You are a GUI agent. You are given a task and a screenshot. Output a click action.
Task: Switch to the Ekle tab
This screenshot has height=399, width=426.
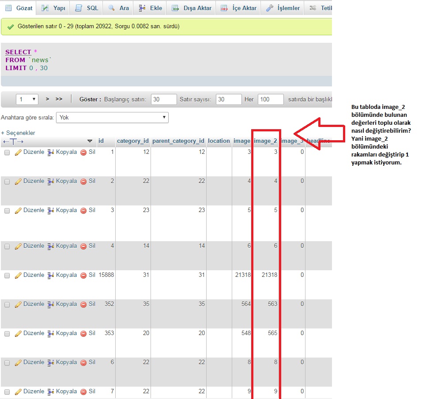(150, 8)
